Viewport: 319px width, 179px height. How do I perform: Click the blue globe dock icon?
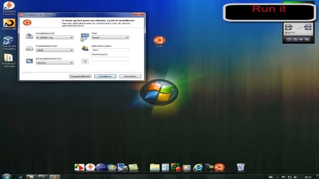pos(101,168)
